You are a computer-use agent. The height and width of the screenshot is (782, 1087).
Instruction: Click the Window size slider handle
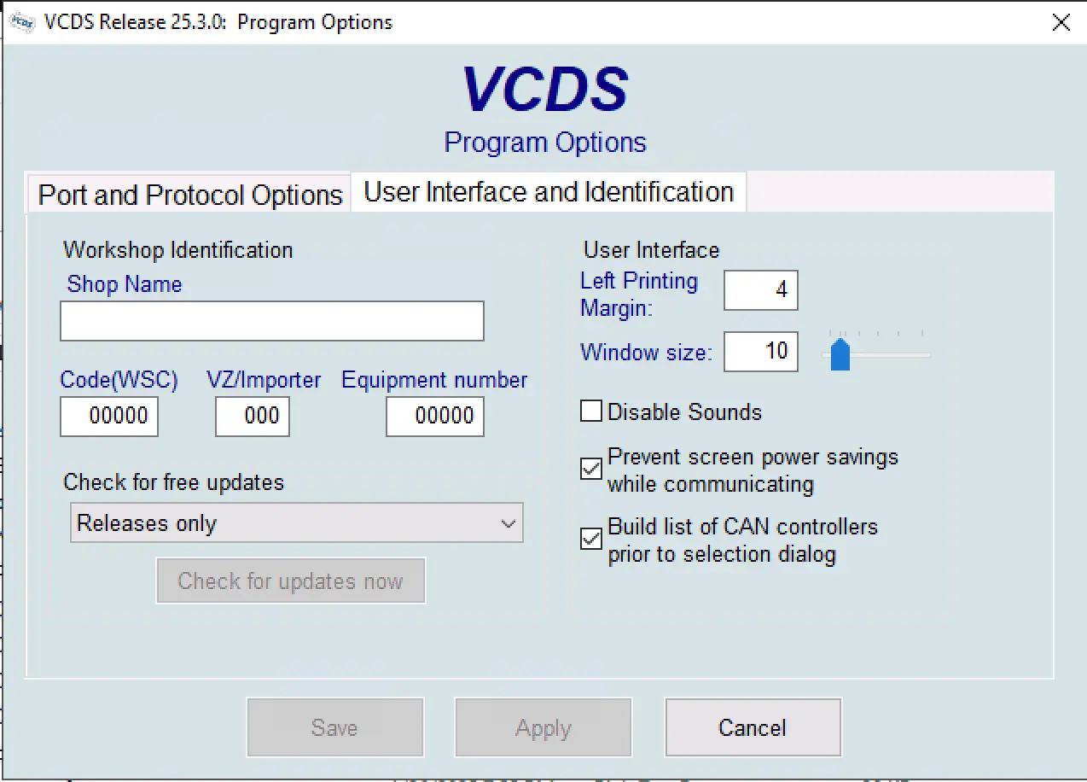[x=840, y=353]
